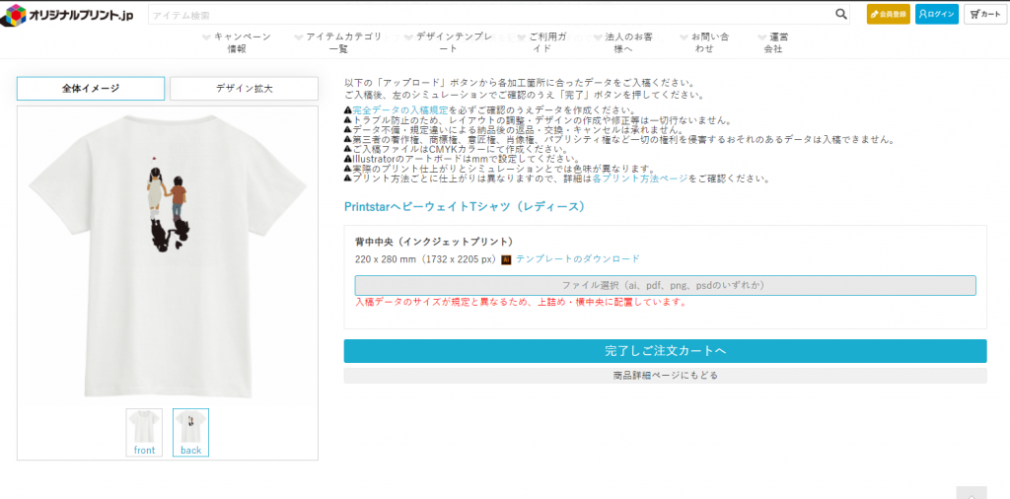Image resolution: width=1010 pixels, height=499 pixels.
Task: Open the 運営会社 menu
Action: [x=773, y=42]
